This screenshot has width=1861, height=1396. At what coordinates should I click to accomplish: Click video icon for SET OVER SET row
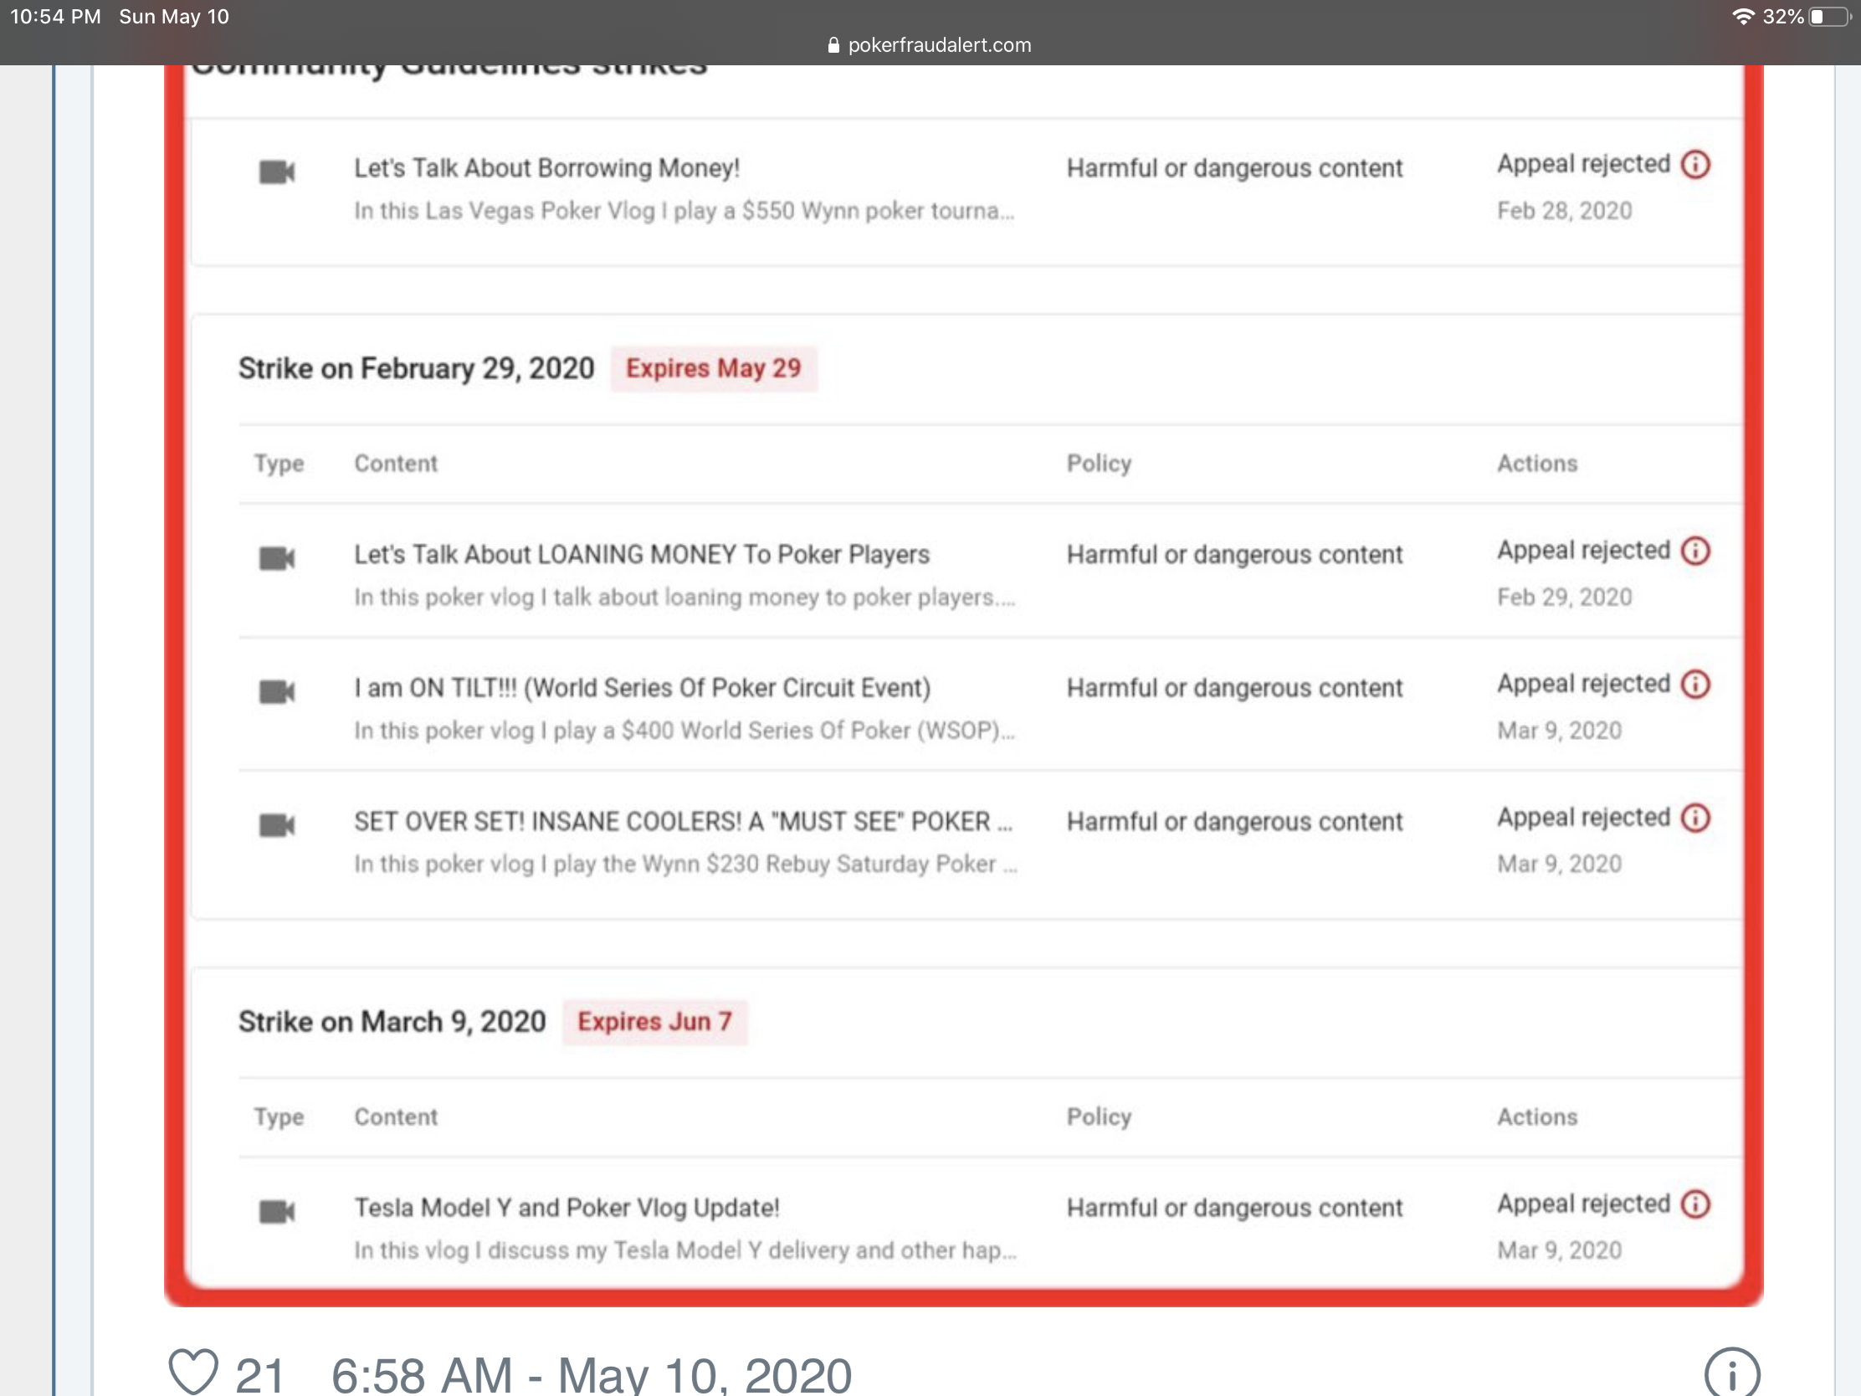(277, 824)
